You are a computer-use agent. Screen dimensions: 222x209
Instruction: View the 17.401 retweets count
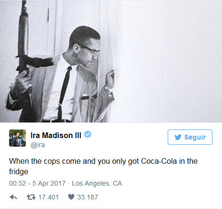tap(49, 197)
